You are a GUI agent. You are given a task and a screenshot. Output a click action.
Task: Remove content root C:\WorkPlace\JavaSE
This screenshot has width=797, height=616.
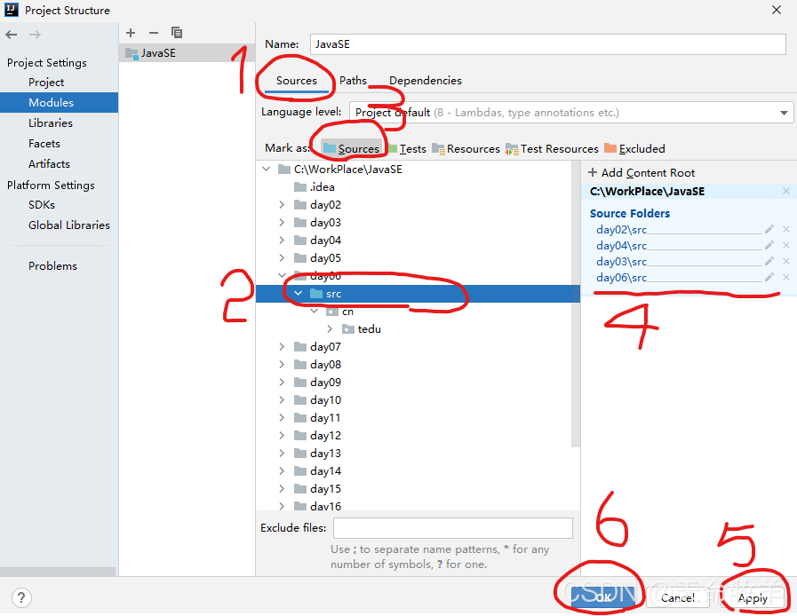pyautogui.click(x=786, y=192)
